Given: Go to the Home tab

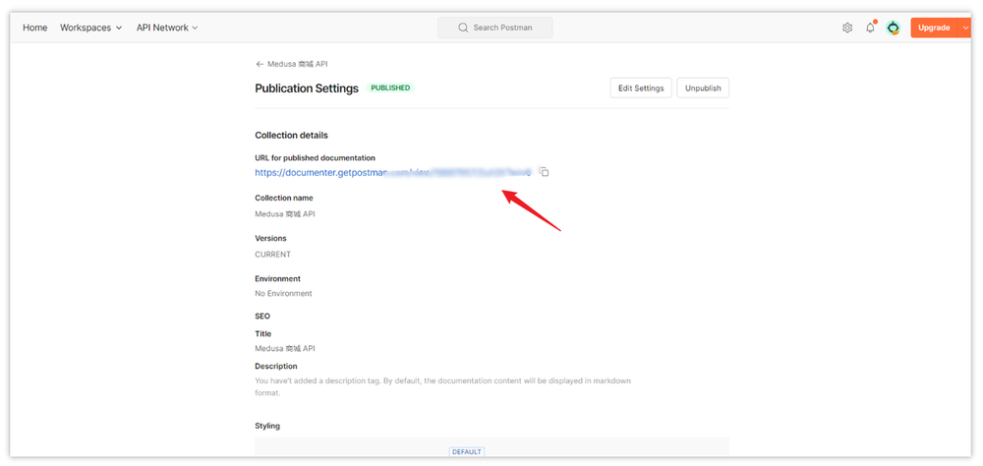Looking at the screenshot, I should coord(34,28).
